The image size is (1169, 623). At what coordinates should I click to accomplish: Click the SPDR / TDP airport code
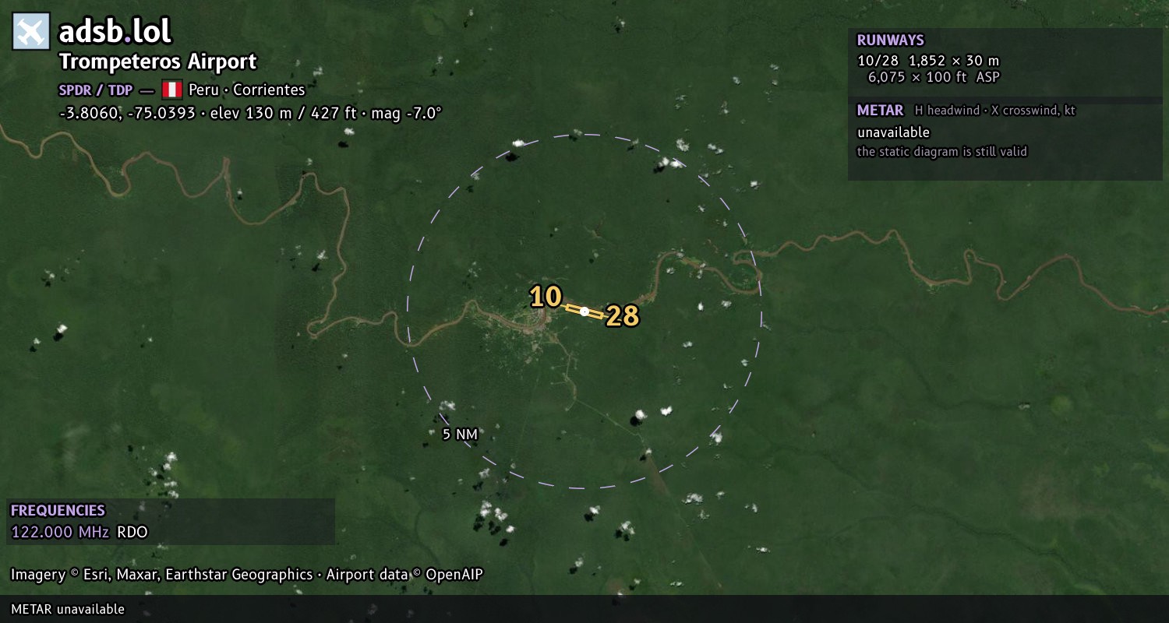96,90
